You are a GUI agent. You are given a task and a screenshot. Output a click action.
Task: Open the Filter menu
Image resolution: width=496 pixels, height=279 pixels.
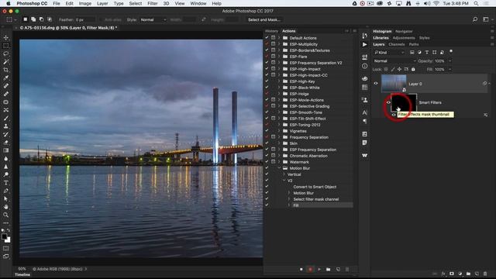click(x=153, y=3)
